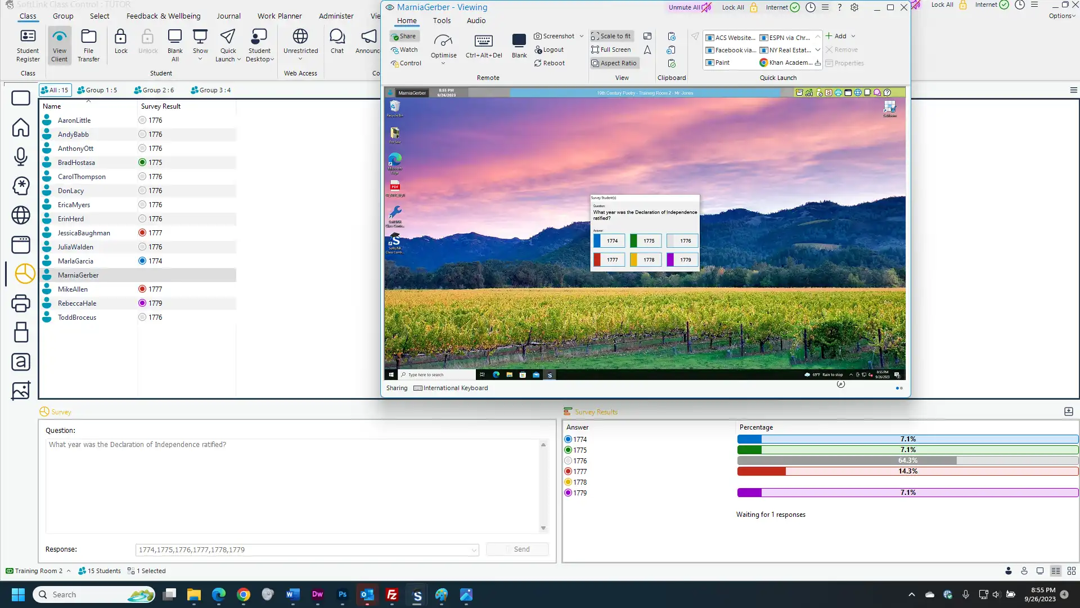This screenshot has height=608, width=1080.
Task: Expand Options menu at top right
Action: tap(1062, 16)
